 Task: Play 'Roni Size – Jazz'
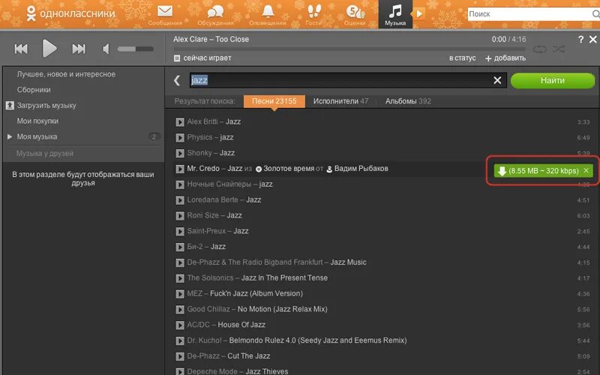[x=180, y=216]
